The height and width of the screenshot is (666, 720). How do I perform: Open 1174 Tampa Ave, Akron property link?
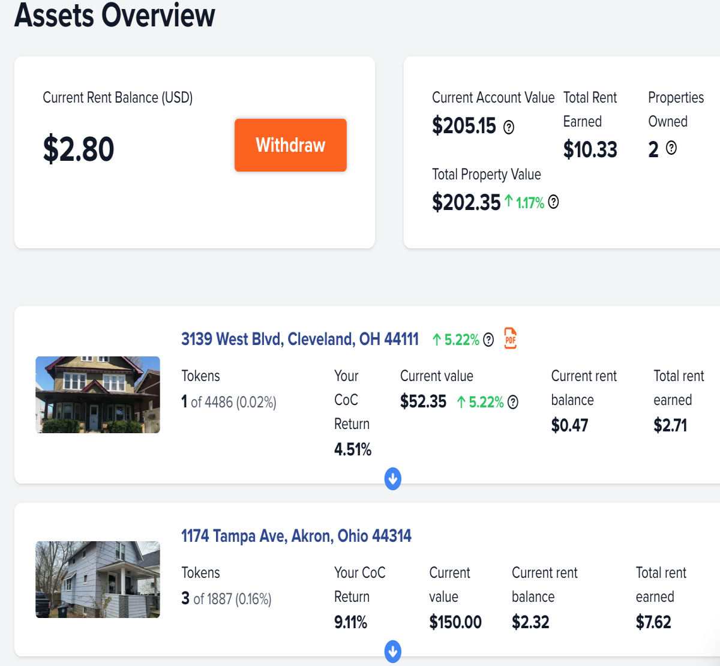296,536
